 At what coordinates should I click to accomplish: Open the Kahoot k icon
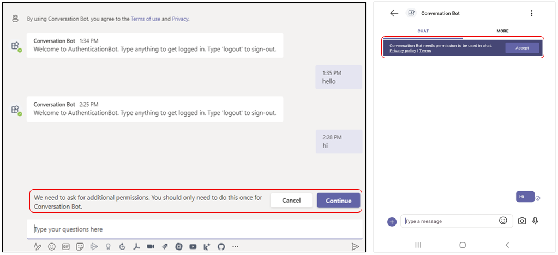point(207,246)
